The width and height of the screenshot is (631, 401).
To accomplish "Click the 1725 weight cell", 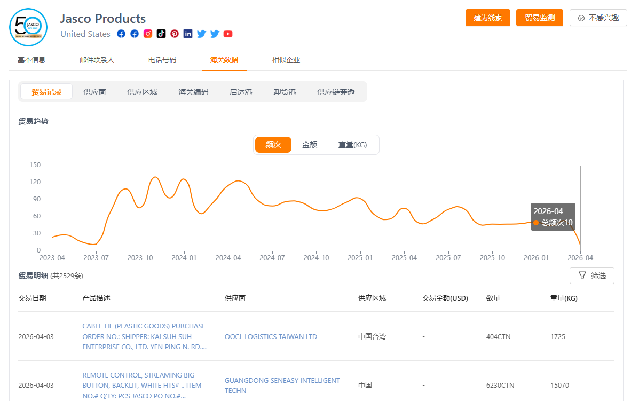I will 558,336.
